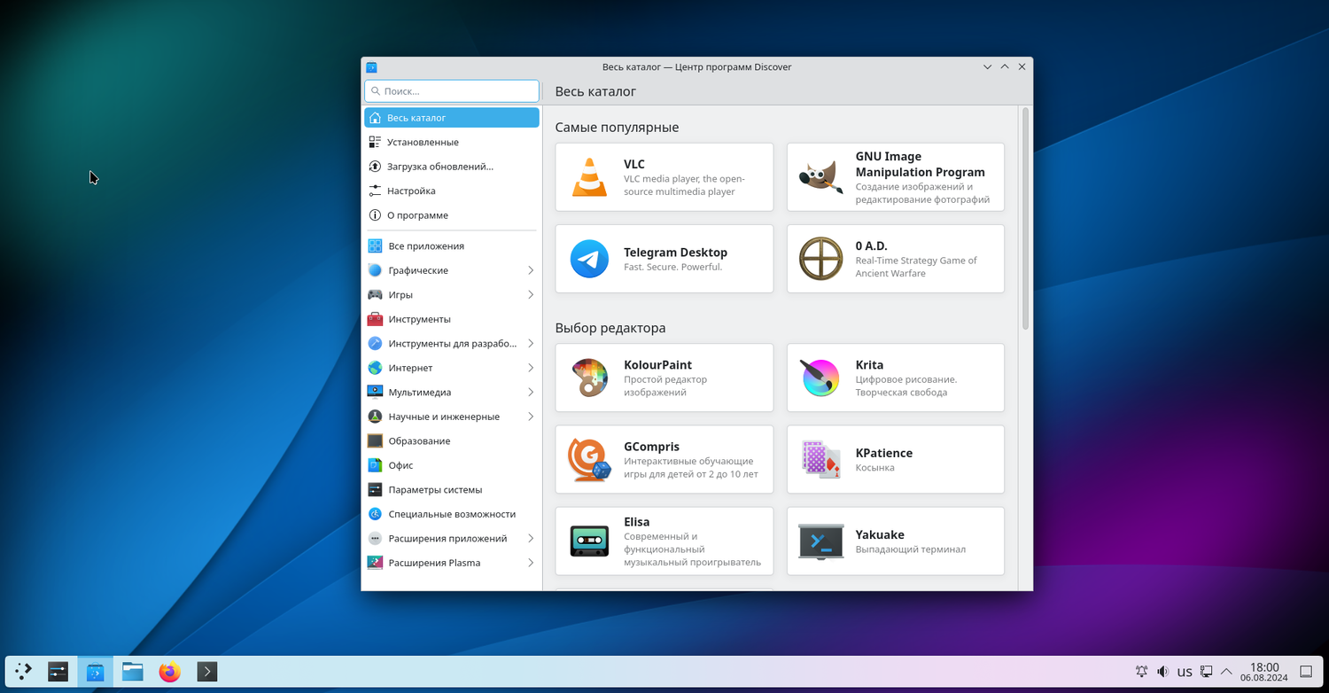Viewport: 1329px width, 693px height.
Task: Expand Научные и инженерные category chevron
Action: 531,417
